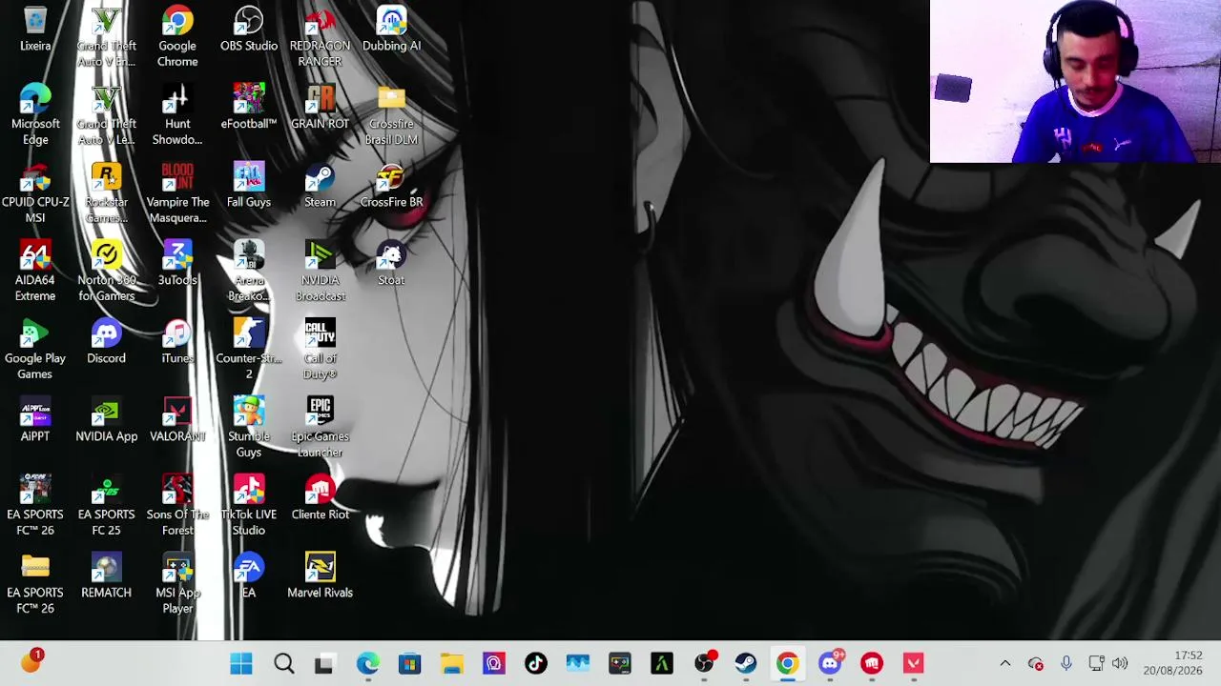Open the Cliente Riot desktop shortcut
The image size is (1221, 686).
(320, 498)
